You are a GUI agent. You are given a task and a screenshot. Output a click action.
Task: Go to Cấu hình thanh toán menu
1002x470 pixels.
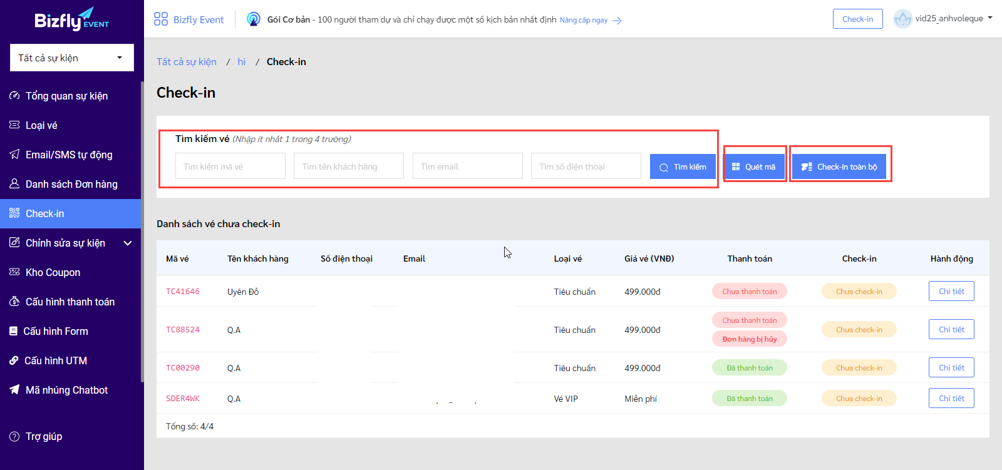coord(70,302)
